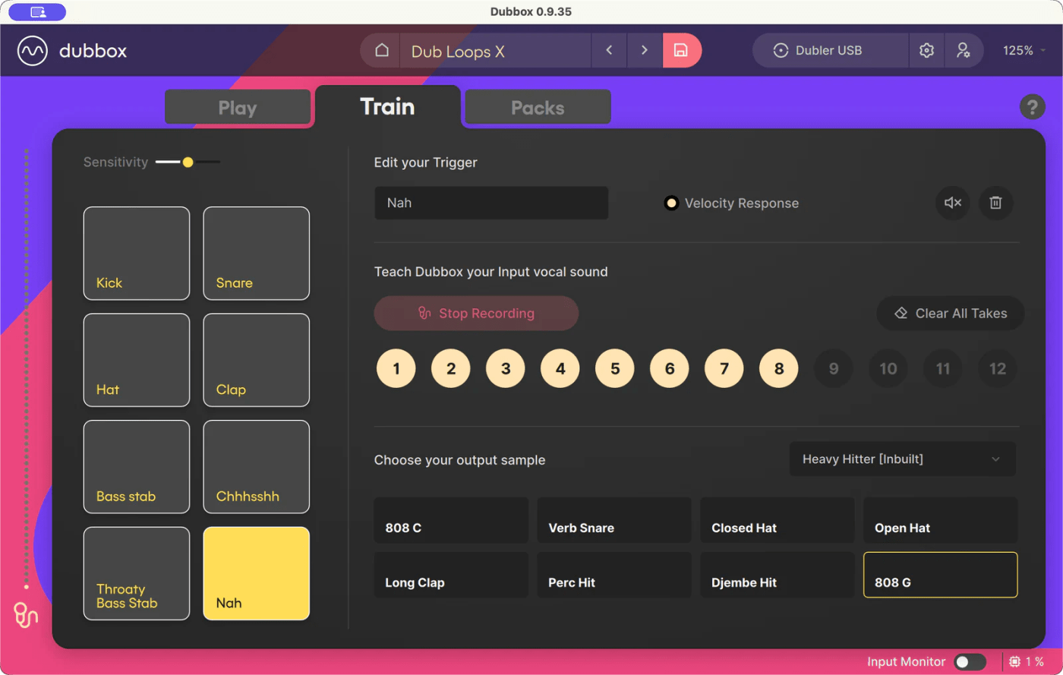Viewport: 1063px width, 675px height.
Task: Click the Choose your output sample label
Action: 459,460
